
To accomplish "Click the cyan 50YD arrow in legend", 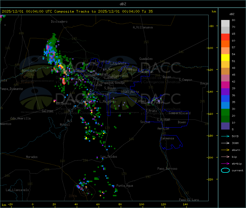I will (x=225, y=136).
